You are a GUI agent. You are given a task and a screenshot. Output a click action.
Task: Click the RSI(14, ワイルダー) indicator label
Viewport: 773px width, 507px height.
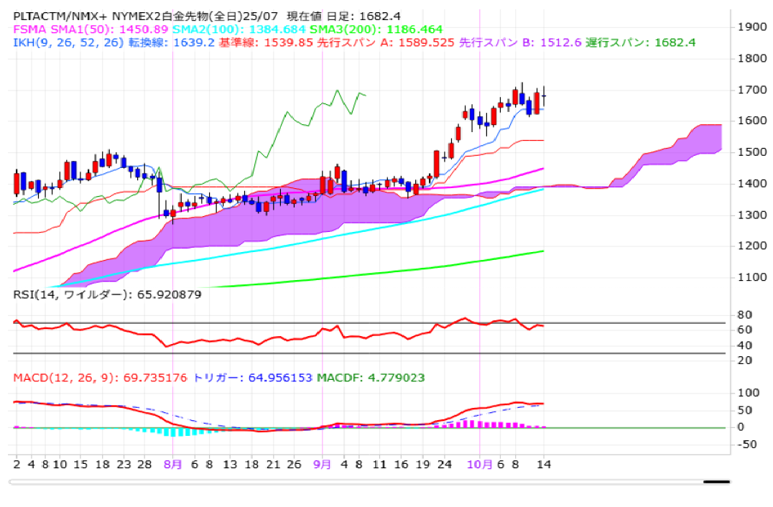tap(108, 294)
